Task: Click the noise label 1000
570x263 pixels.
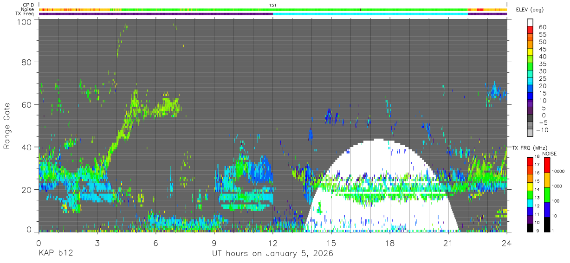Action: click(x=558, y=186)
